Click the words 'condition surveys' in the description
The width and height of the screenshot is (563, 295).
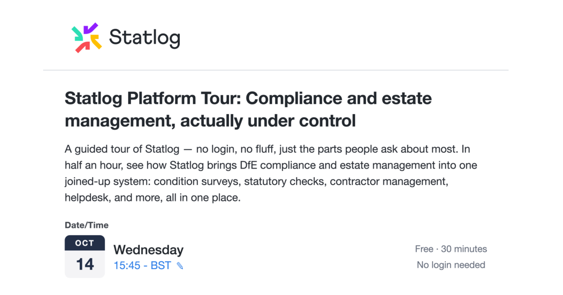point(194,182)
